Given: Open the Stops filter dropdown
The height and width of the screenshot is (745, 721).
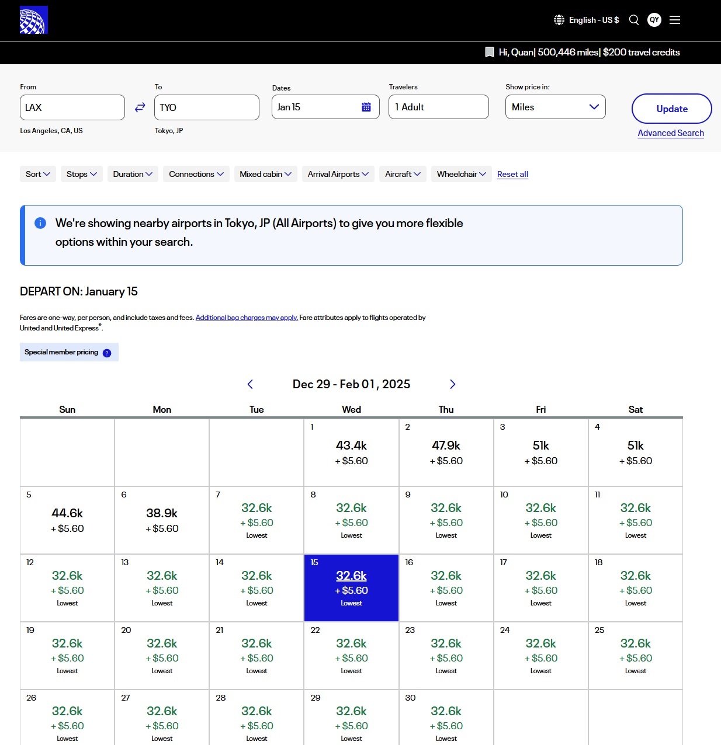Looking at the screenshot, I should click(82, 174).
